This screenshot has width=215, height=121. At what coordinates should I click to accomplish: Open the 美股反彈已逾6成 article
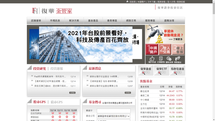[x=51, y=86]
